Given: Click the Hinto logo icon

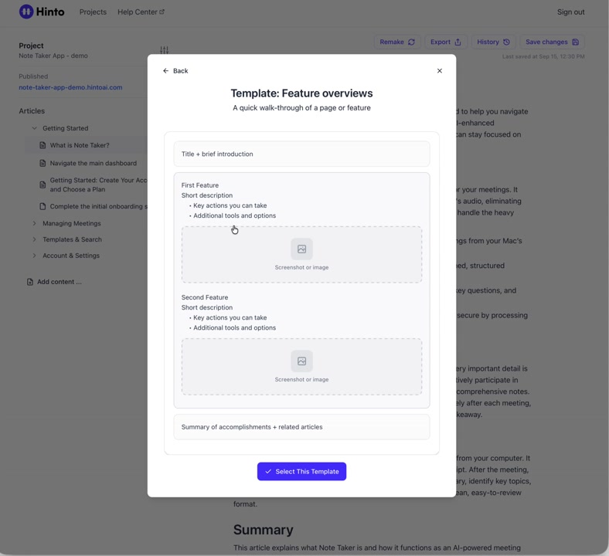Looking at the screenshot, I should (x=26, y=12).
